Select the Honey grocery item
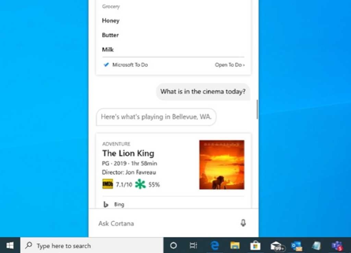This screenshot has width=351, height=253. click(x=111, y=21)
